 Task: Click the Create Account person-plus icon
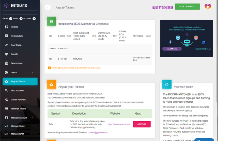click(6, 100)
